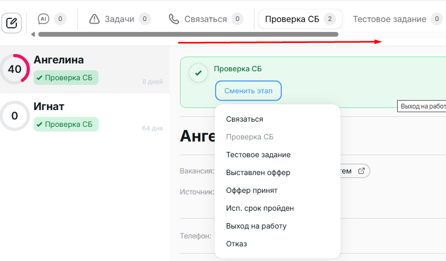Click Игнат's score 0 circle
Screen dimensions: 446x261
coord(15,116)
